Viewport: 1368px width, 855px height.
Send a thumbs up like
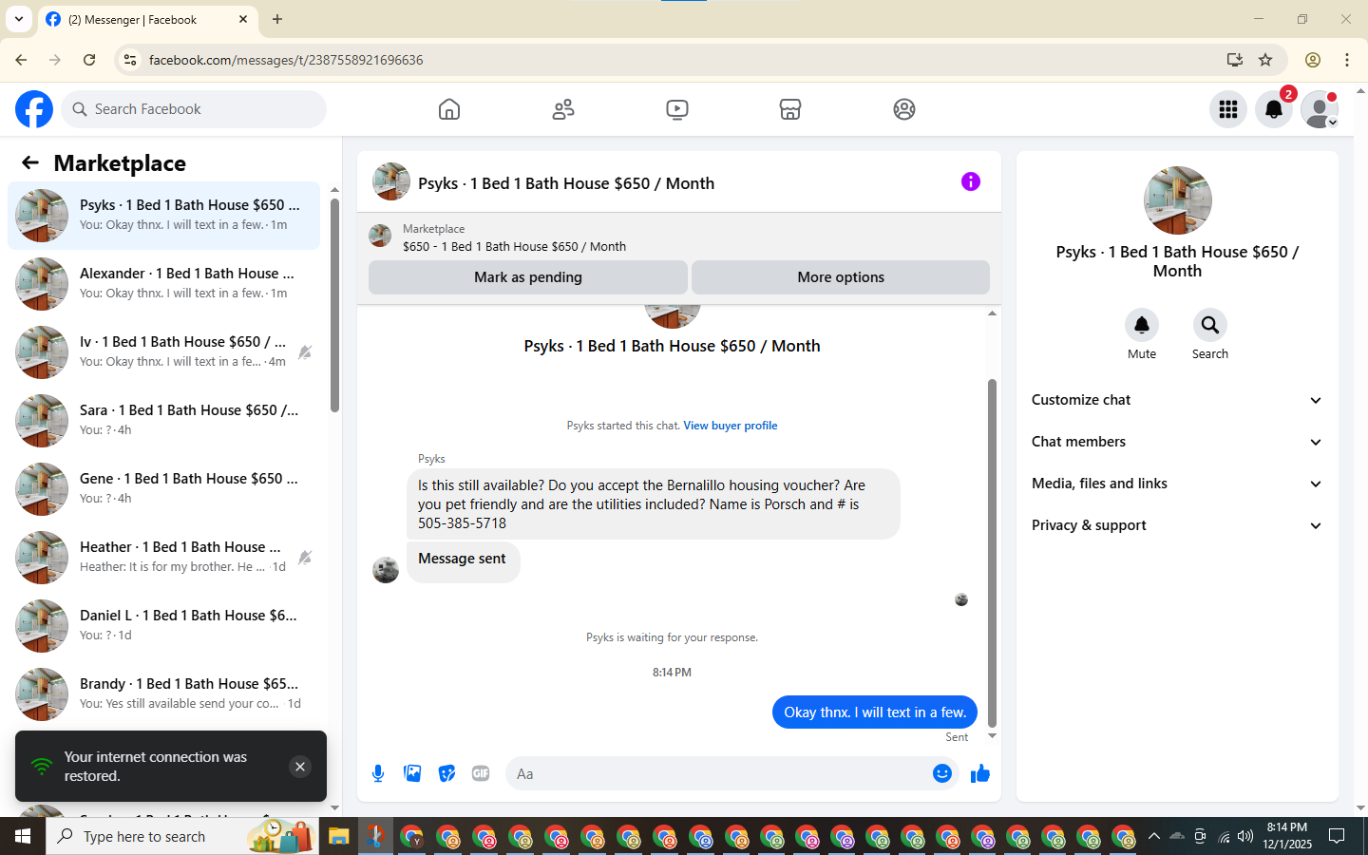980,774
